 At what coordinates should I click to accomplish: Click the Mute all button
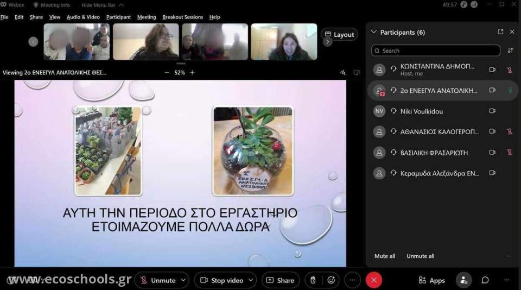[x=385, y=256]
